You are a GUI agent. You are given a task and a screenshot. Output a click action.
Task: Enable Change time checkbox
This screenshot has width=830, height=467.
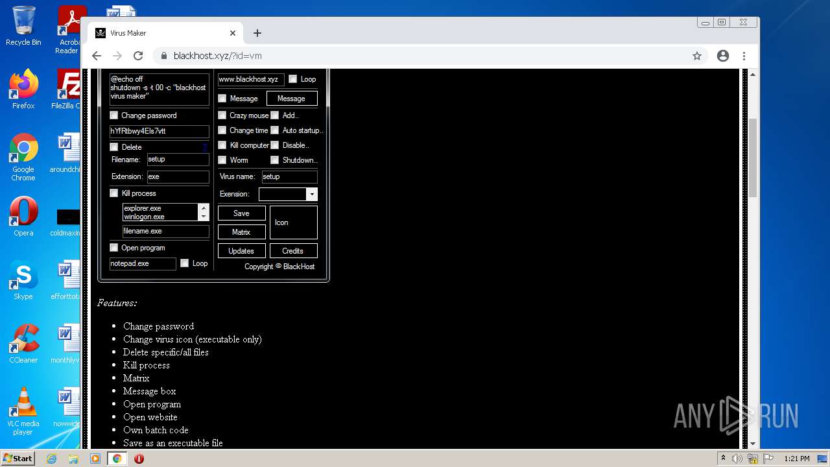[222, 130]
